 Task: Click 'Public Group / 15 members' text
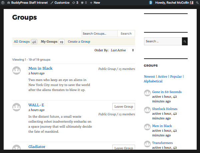(x=117, y=69)
